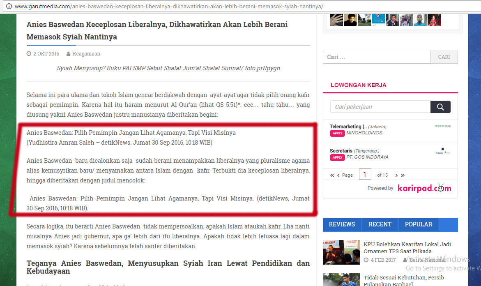The image size is (481, 286).
Task: Go to previous job listings page
Action: click(338, 175)
